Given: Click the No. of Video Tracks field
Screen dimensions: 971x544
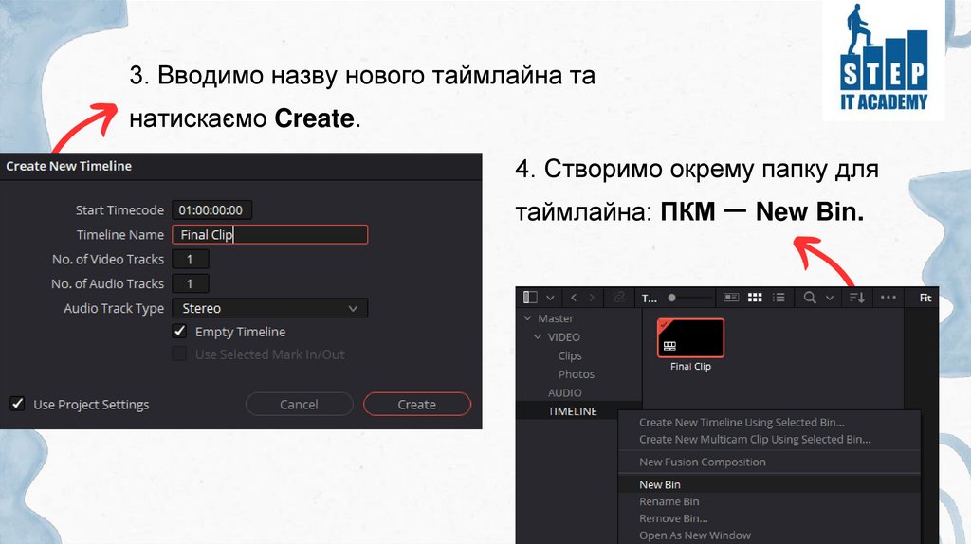Looking at the screenshot, I should point(190,260).
